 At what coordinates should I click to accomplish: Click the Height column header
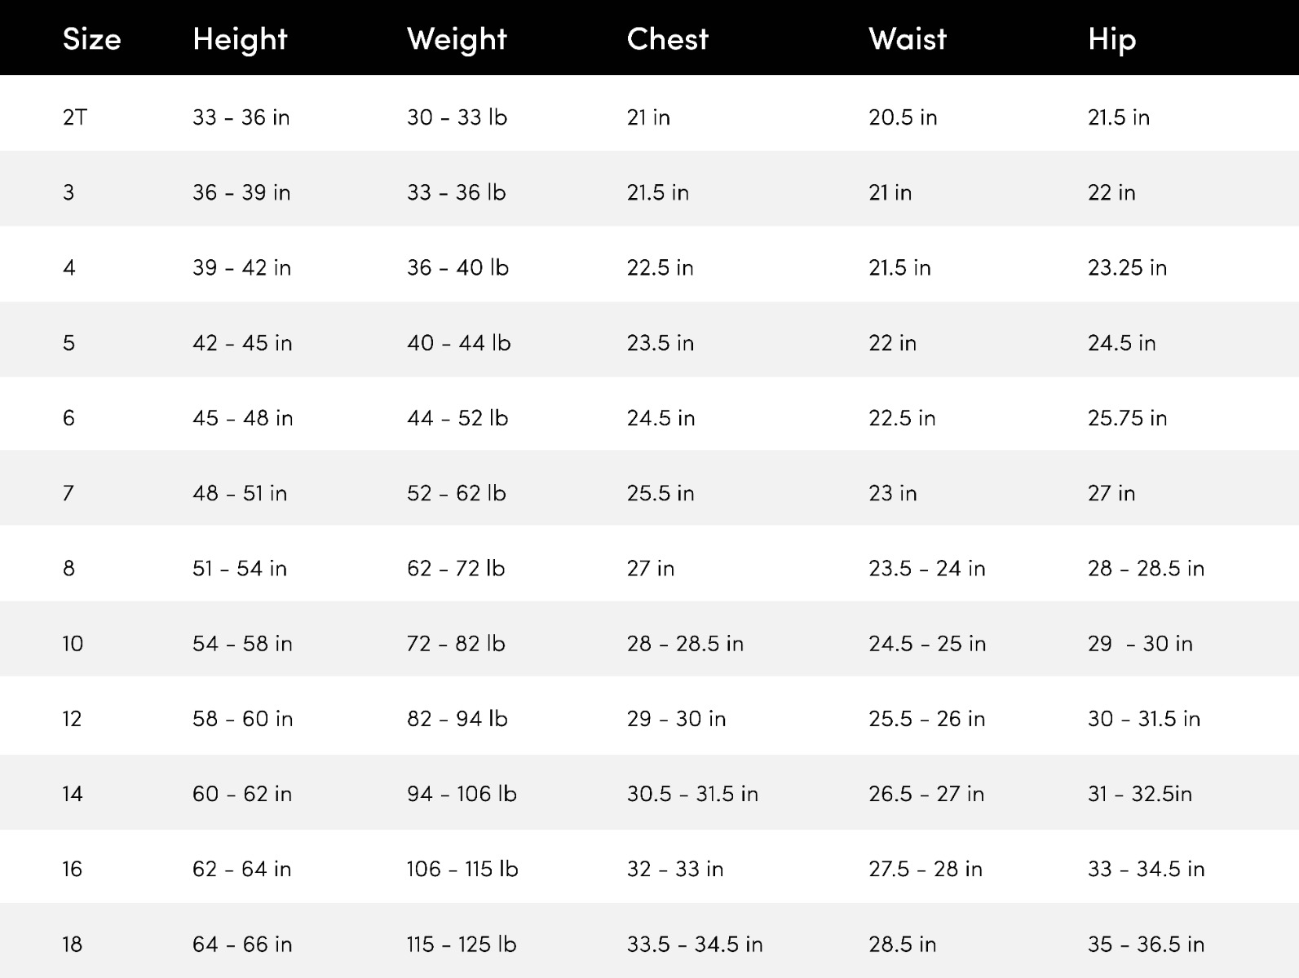240,39
